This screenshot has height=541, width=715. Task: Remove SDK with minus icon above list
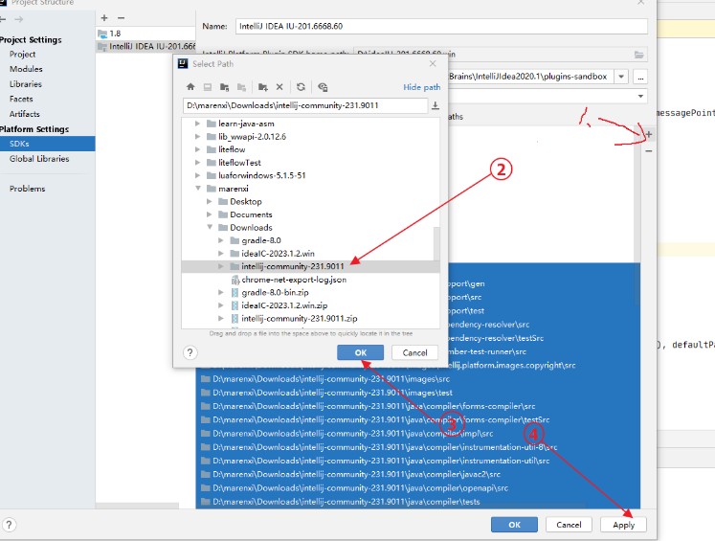click(121, 18)
